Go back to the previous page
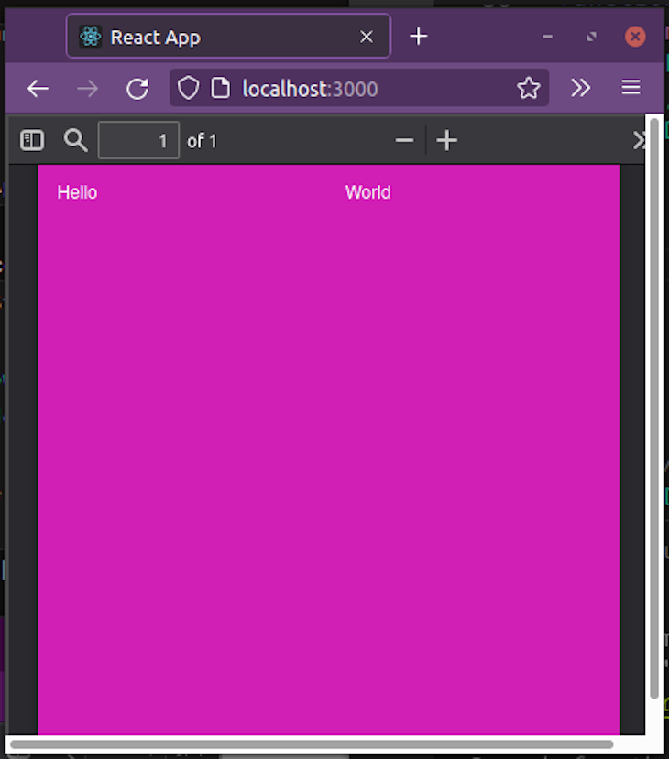669x759 pixels. click(x=38, y=89)
